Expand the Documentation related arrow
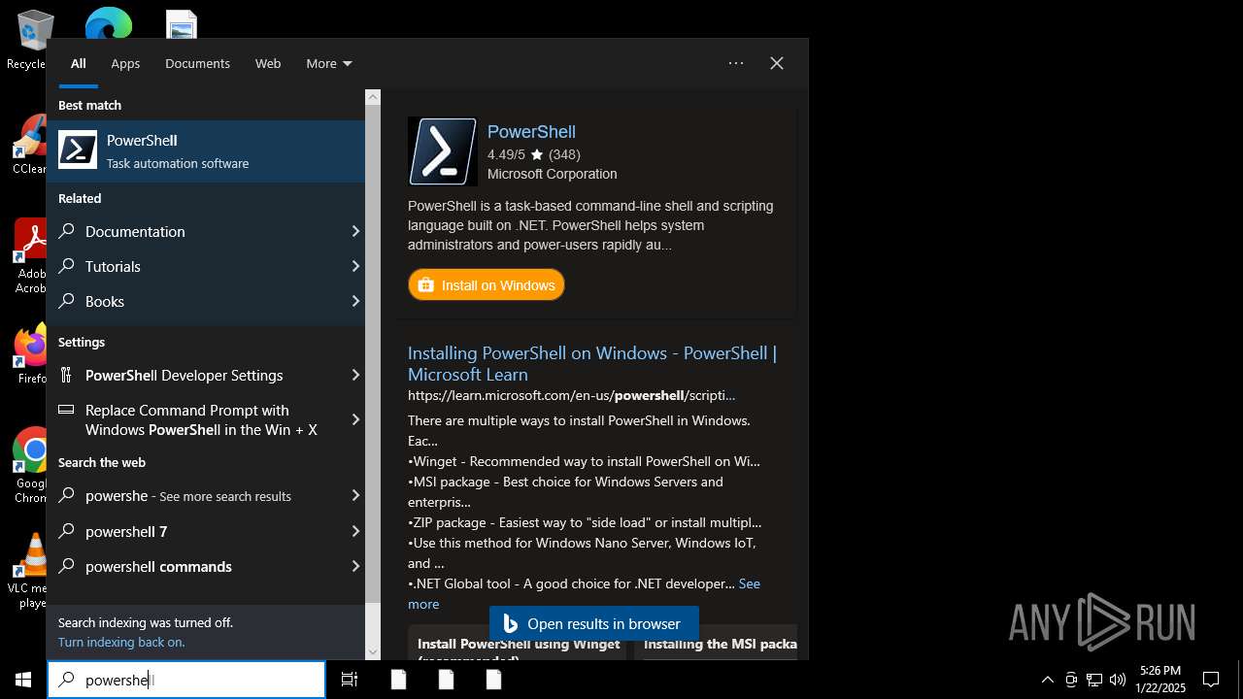This screenshot has height=699, width=1243. pyautogui.click(x=355, y=231)
